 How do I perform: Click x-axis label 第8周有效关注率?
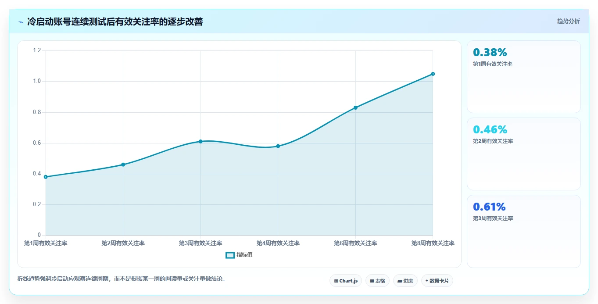pos(433,243)
